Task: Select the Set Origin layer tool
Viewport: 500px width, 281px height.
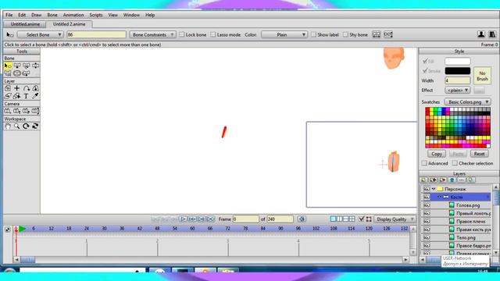Action: click(8, 88)
